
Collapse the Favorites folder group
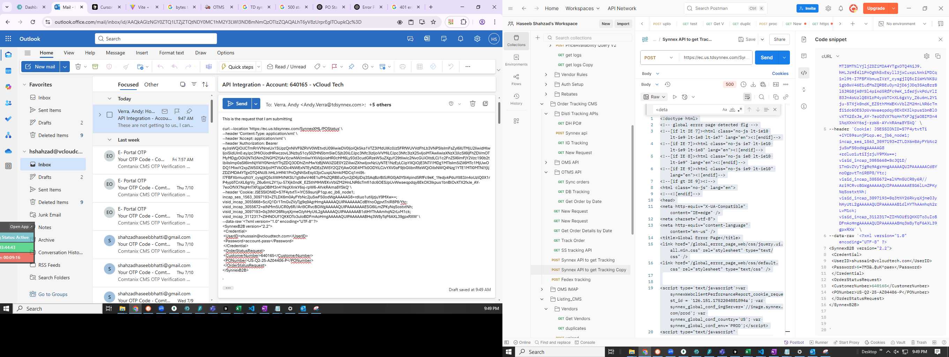click(24, 85)
